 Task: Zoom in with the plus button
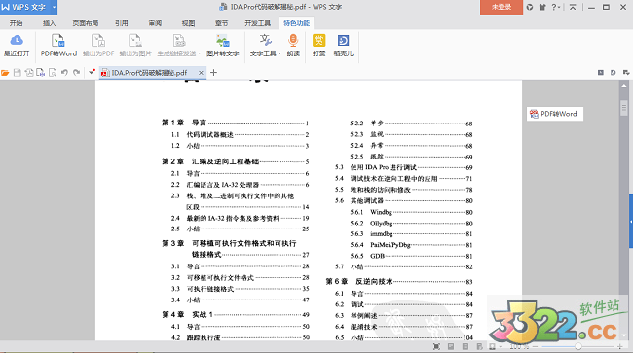click(x=619, y=346)
